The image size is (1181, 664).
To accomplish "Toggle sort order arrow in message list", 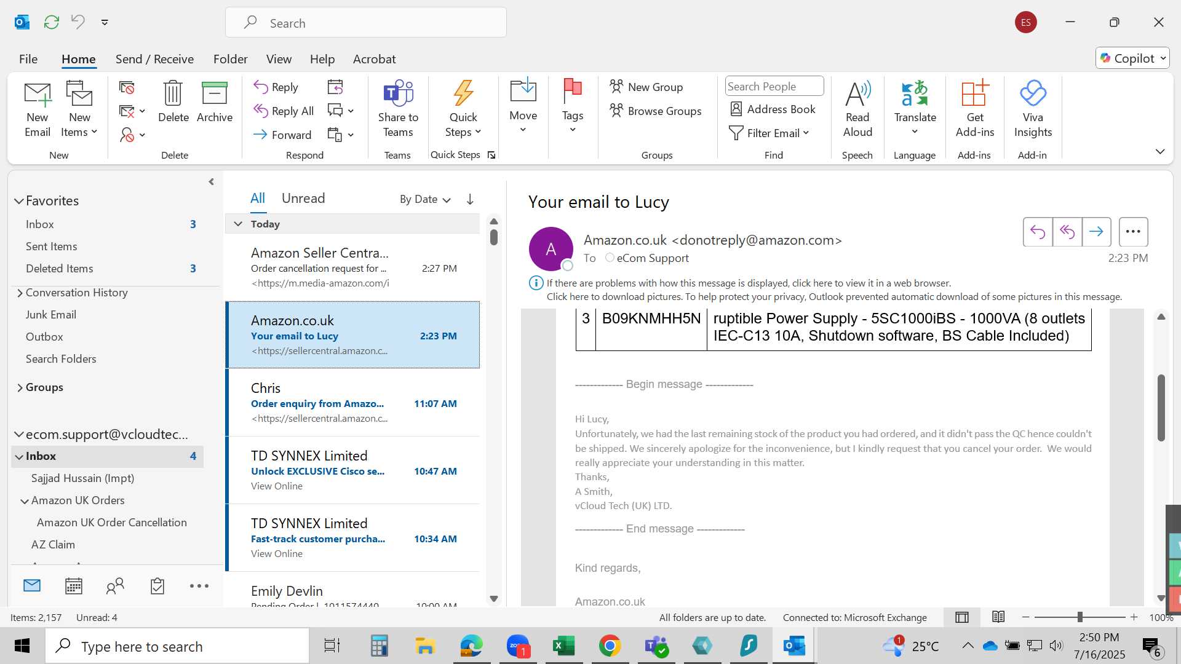I will [x=470, y=199].
